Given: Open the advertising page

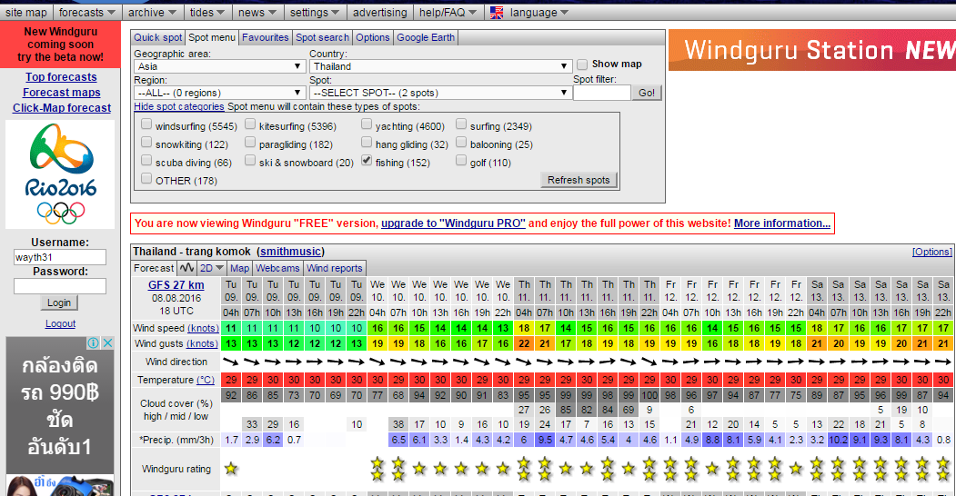Looking at the screenshot, I should coord(380,12).
